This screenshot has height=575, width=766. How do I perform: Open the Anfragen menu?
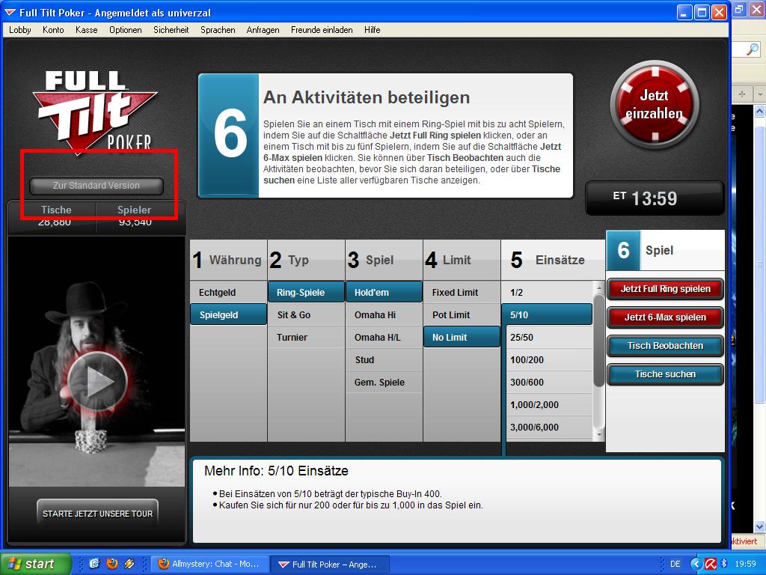pyautogui.click(x=263, y=30)
